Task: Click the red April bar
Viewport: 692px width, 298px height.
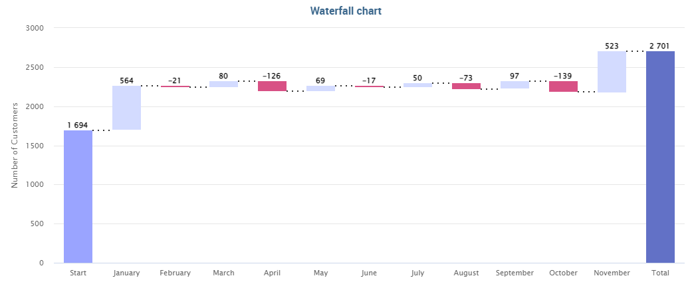Action: [x=273, y=86]
